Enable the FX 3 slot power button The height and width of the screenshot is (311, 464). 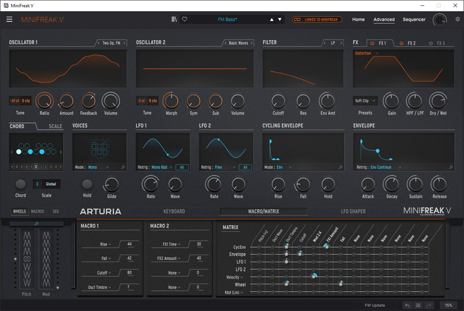431,43
